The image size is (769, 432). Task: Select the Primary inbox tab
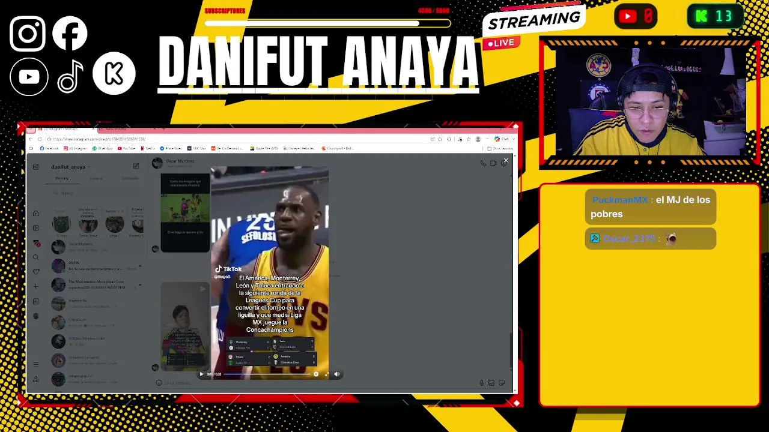pos(62,178)
